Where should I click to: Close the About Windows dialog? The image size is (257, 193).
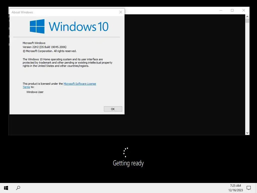[121, 12]
